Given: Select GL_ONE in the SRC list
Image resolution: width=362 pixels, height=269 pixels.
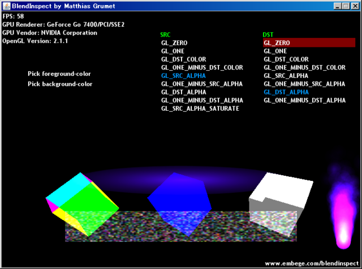Looking at the screenshot, I should click(173, 51).
